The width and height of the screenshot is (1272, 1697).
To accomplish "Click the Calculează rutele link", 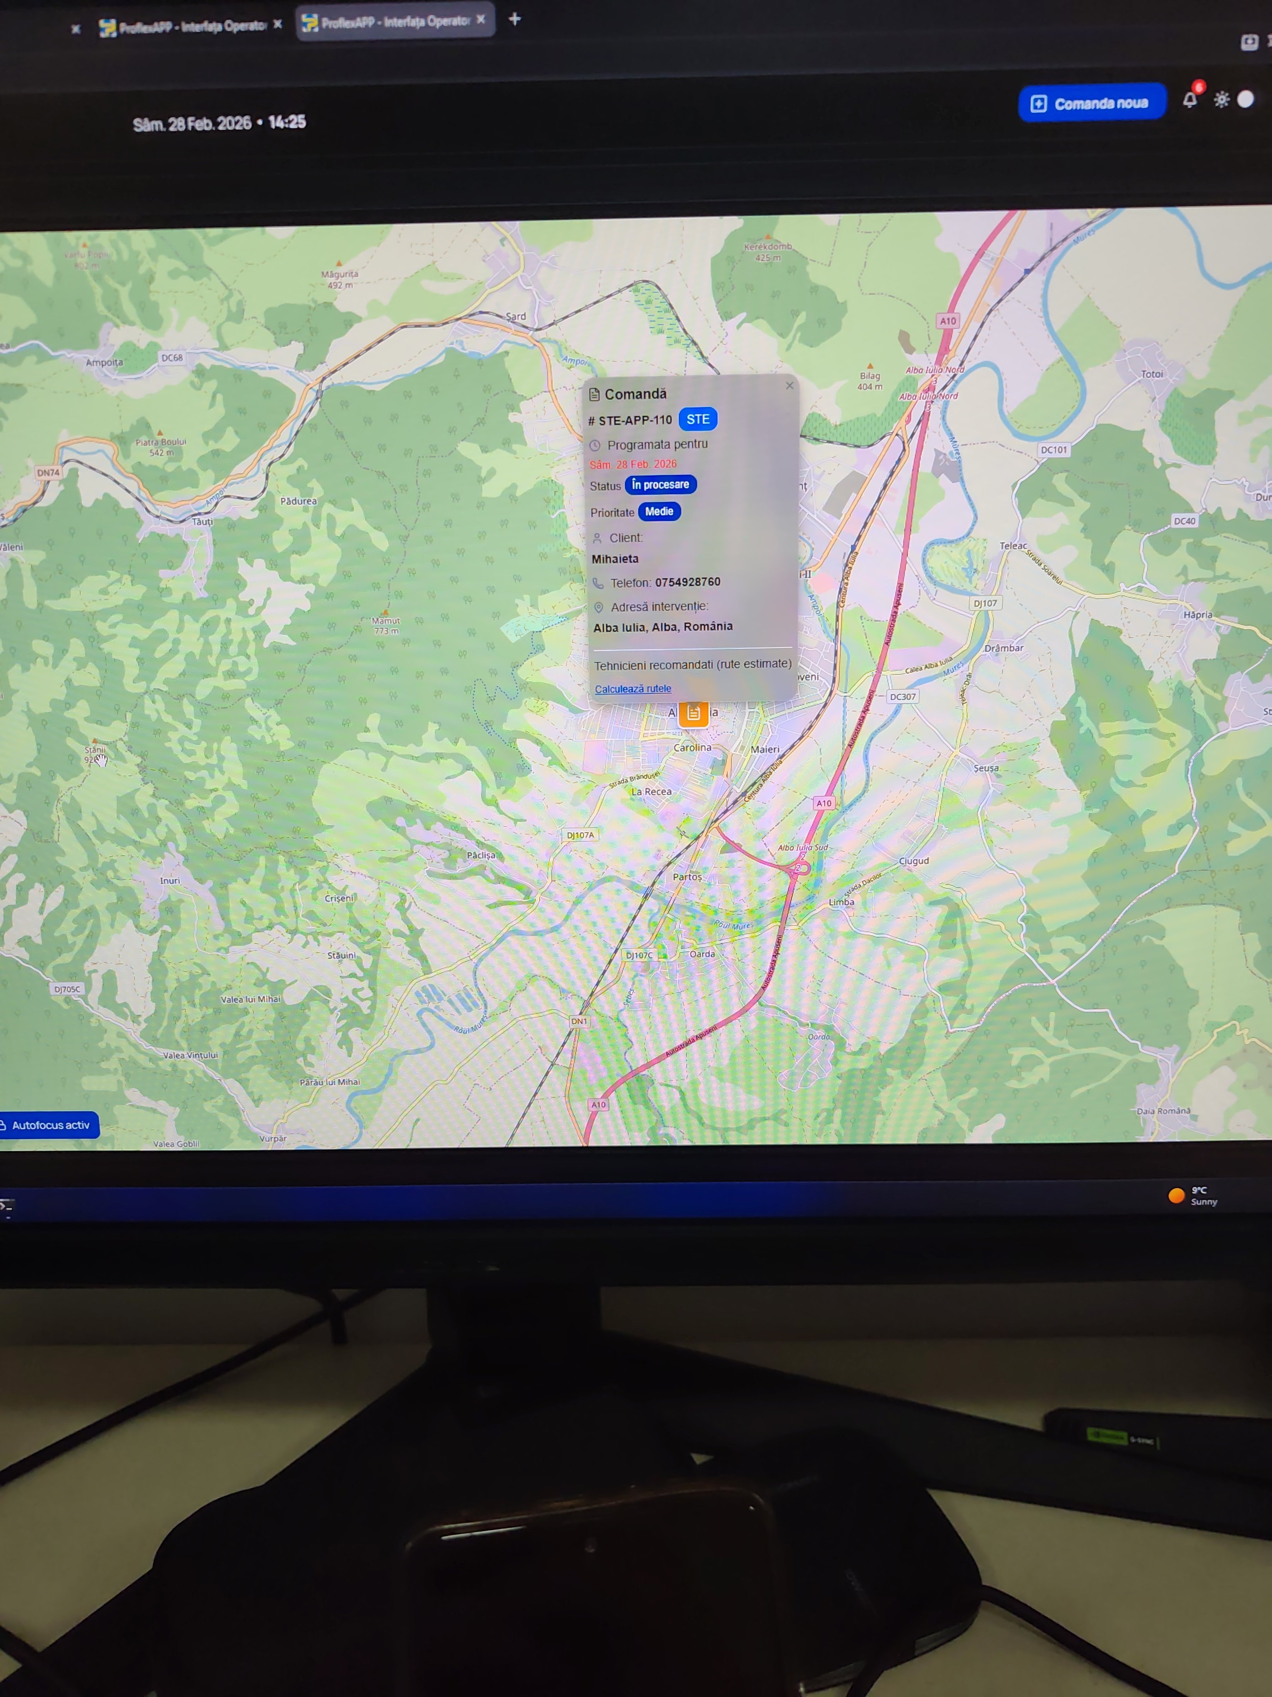I will [633, 689].
